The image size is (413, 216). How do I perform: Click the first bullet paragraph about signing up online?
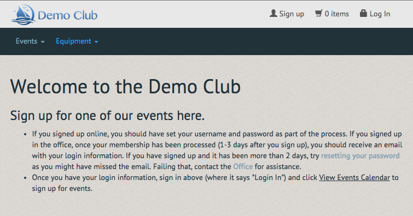point(217,150)
